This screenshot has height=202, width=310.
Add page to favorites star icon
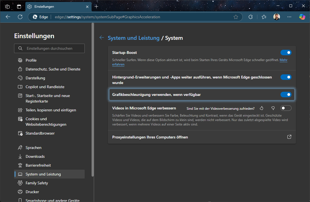(x=236, y=17)
